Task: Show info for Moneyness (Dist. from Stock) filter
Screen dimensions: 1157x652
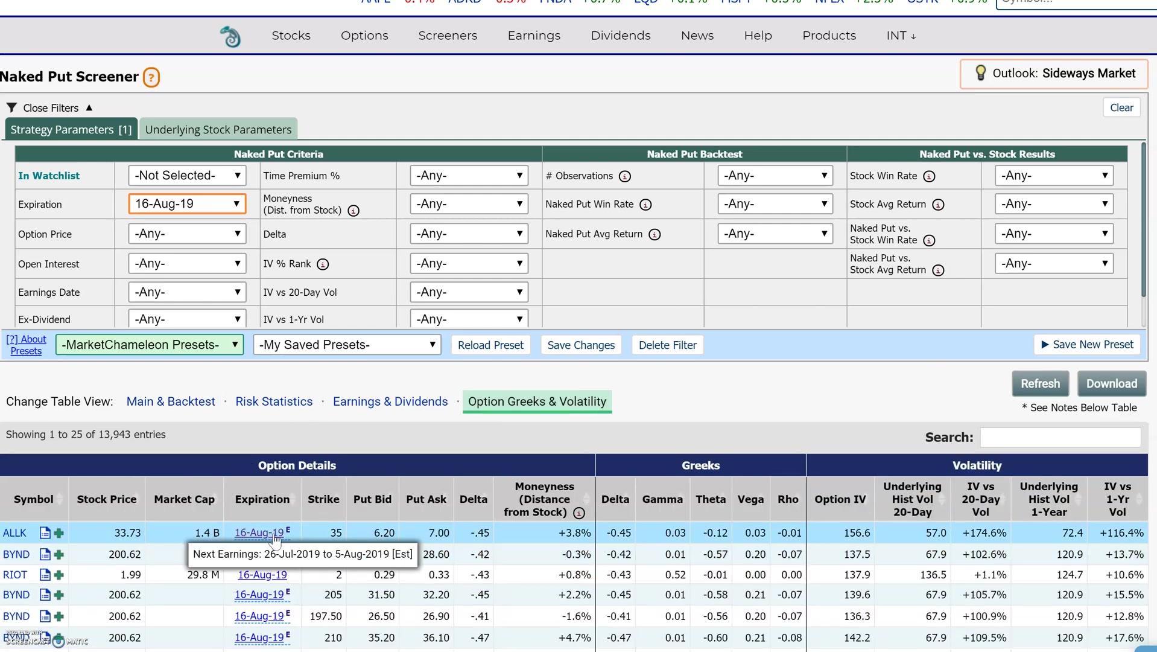Action: 353,211
